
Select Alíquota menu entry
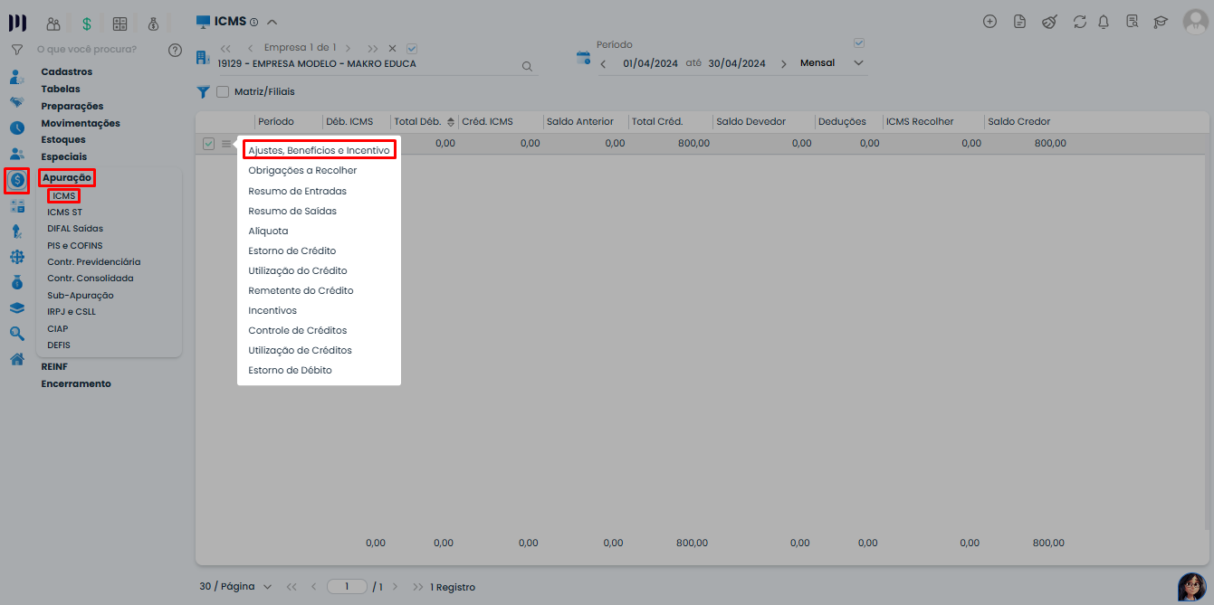click(x=268, y=231)
